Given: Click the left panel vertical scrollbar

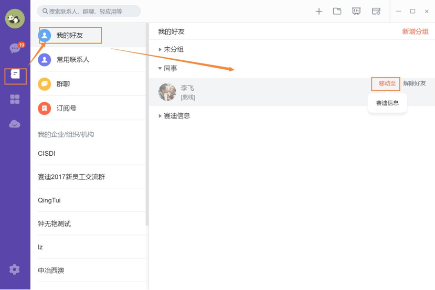Looking at the screenshot, I should point(147,125).
